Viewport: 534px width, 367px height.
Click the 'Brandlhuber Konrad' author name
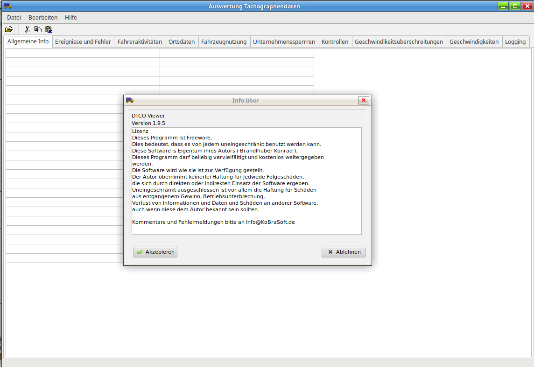click(x=267, y=151)
